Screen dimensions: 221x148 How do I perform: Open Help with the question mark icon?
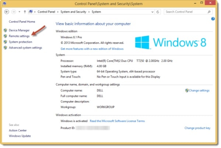[x=213, y=19]
